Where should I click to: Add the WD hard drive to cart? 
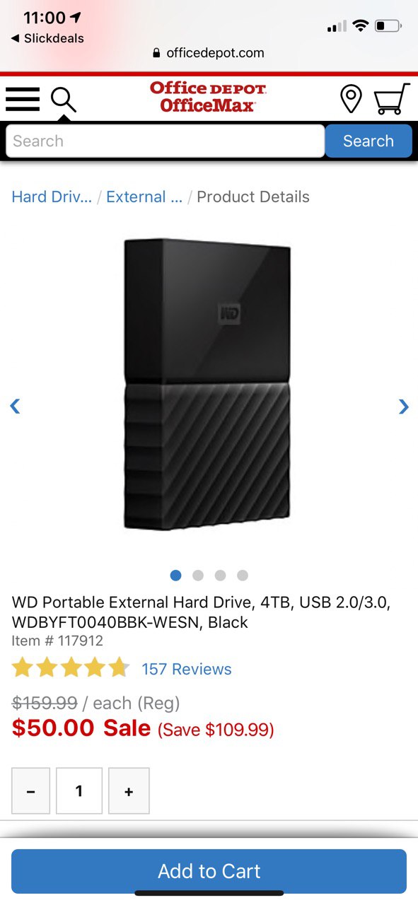pyautogui.click(x=209, y=871)
